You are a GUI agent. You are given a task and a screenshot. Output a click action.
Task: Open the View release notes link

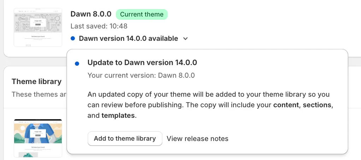197,139
